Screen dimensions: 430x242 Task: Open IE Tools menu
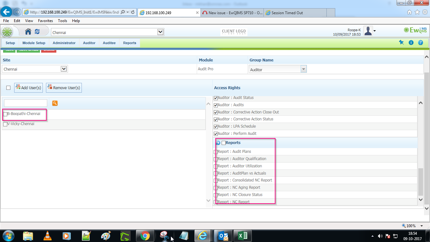pyautogui.click(x=63, y=21)
